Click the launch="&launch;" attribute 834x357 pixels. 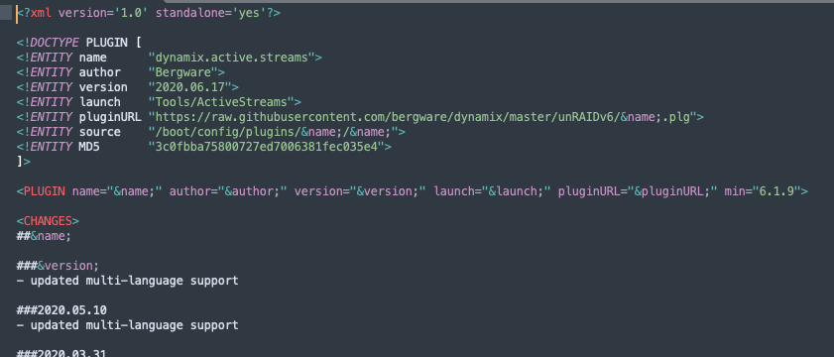click(493, 191)
